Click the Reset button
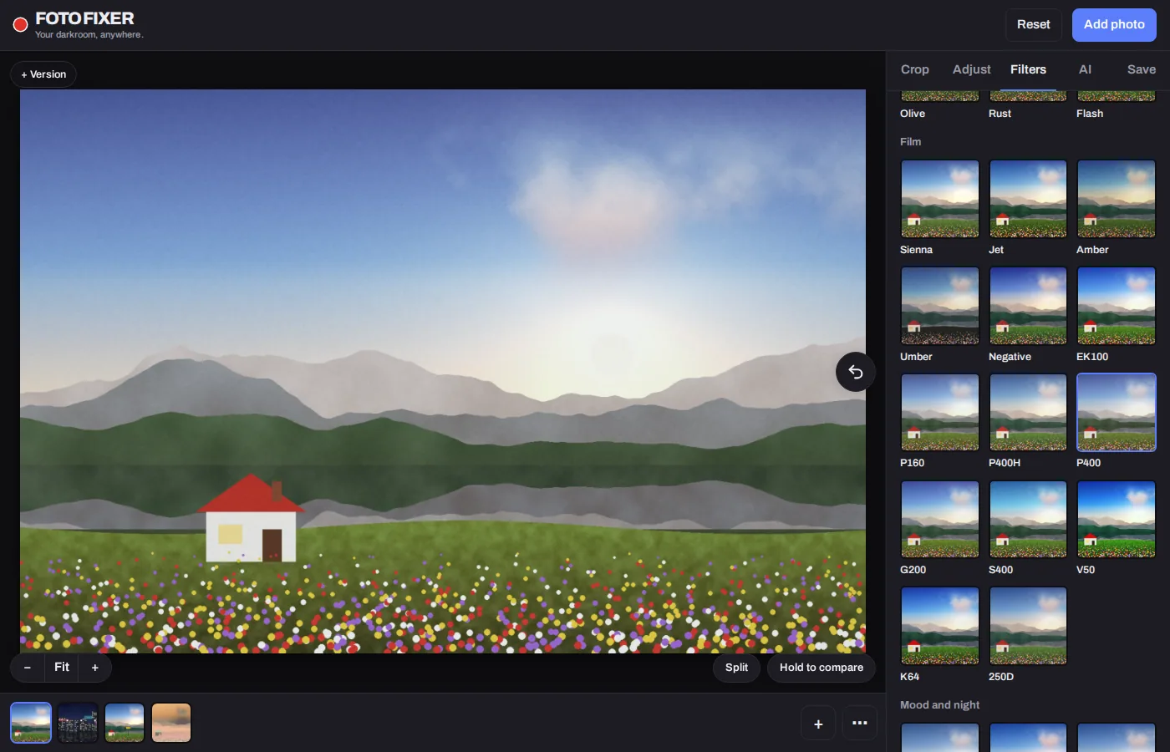Viewport: 1170px width, 752px height. 1034,25
